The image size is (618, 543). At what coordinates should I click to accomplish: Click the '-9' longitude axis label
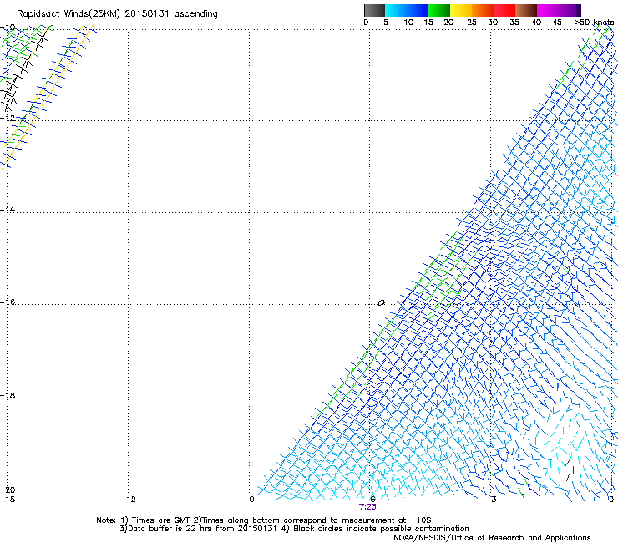point(249,500)
